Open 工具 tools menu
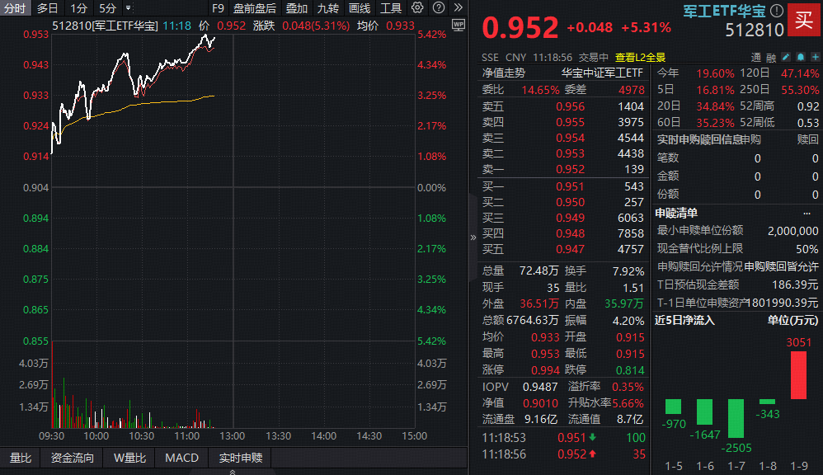This screenshot has height=475, width=823. [391, 8]
